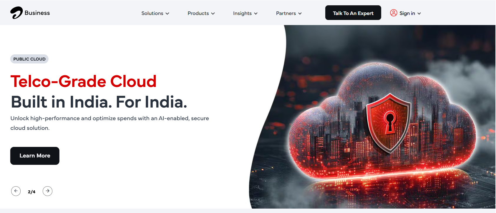Advance to the next carousel slide

click(x=47, y=191)
